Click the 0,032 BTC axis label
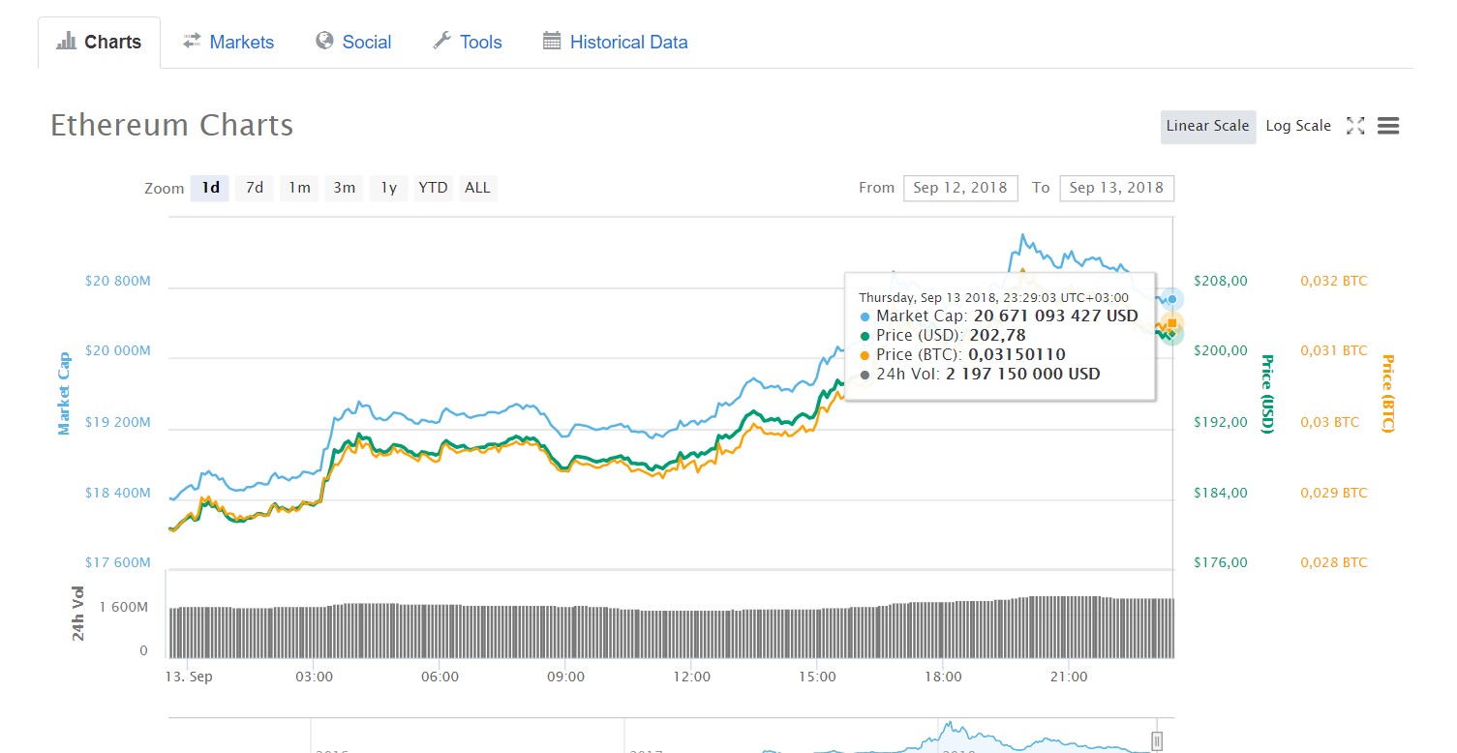The image size is (1457, 753). 1334,282
